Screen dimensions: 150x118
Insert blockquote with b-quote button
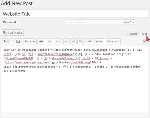30,41
